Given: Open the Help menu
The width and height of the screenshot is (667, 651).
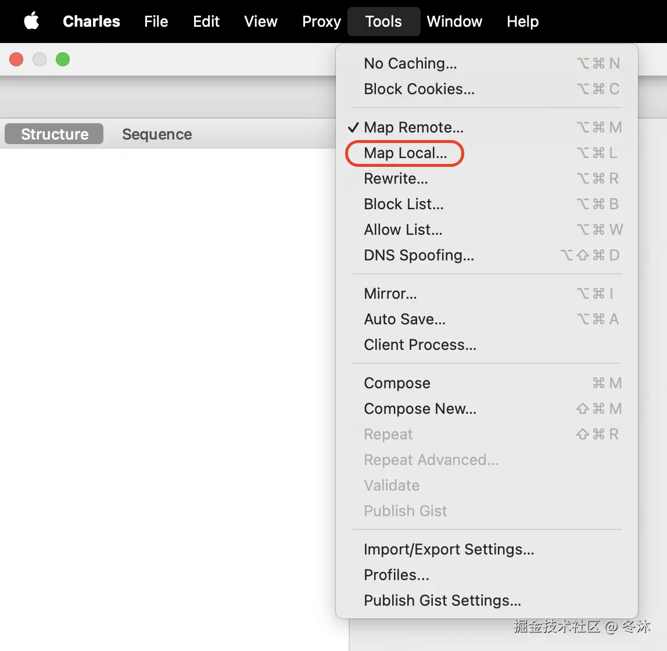Looking at the screenshot, I should tap(522, 22).
